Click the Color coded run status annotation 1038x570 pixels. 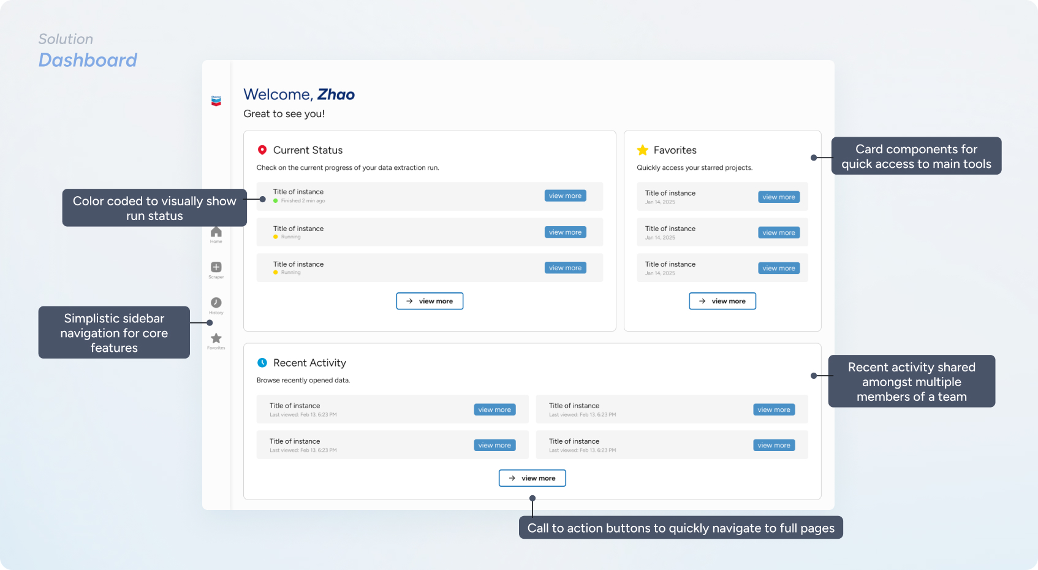[x=154, y=208]
